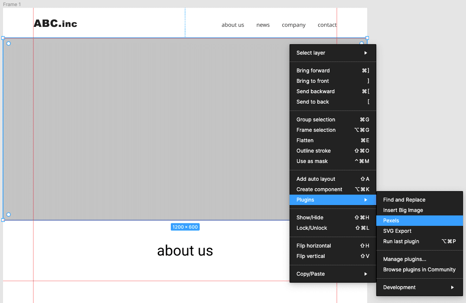Choose Flip horizontal
466x303 pixels.
click(x=333, y=246)
